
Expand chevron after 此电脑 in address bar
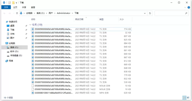(x=35, y=13)
